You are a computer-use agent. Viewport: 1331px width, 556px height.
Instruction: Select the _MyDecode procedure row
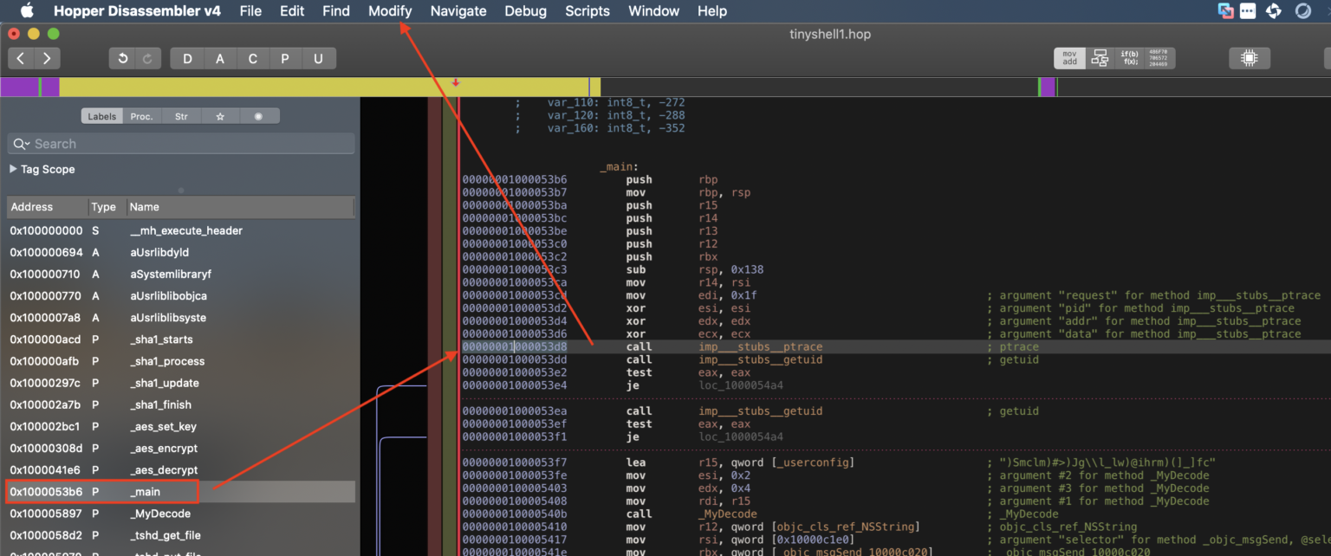(x=181, y=514)
